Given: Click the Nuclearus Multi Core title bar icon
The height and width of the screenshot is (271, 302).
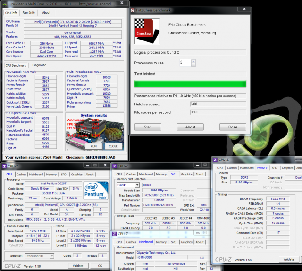Looking at the screenshot, I should click(x=5, y=4).
